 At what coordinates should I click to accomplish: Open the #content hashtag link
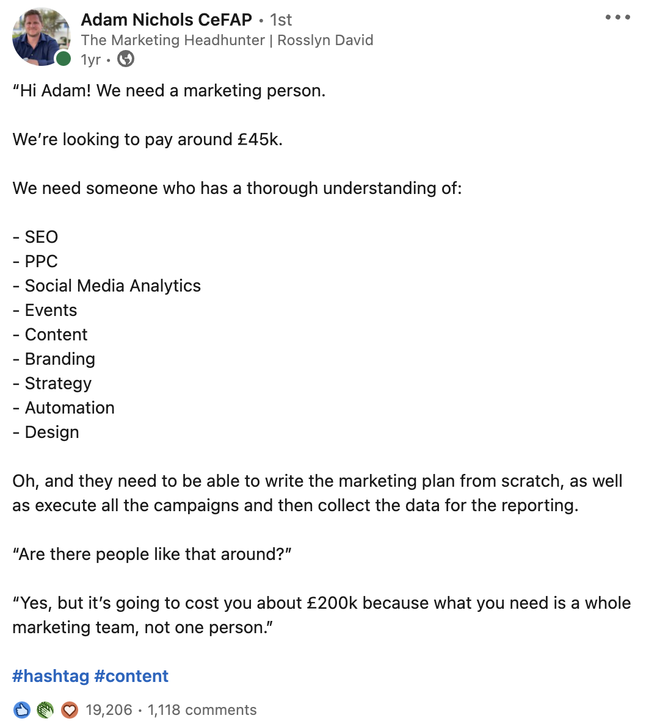(x=131, y=676)
